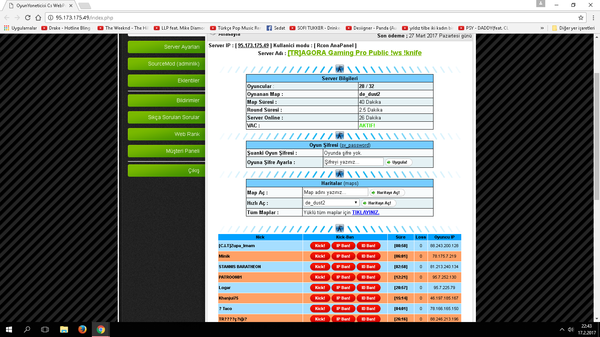Open the Task View taskbar icon
This screenshot has height=337, width=600.
(45, 330)
